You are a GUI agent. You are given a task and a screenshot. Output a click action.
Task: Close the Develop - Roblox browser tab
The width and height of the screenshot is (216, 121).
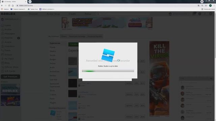point(26,2)
